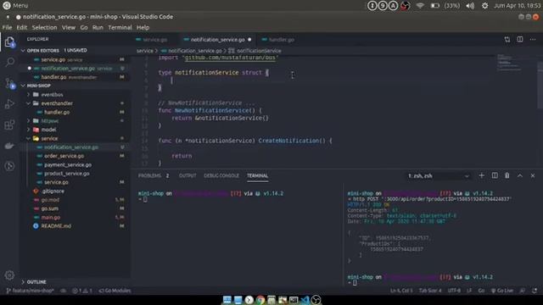Click the Ln, Col cursor position indicator
The image size is (543, 305).
(x=401, y=291)
